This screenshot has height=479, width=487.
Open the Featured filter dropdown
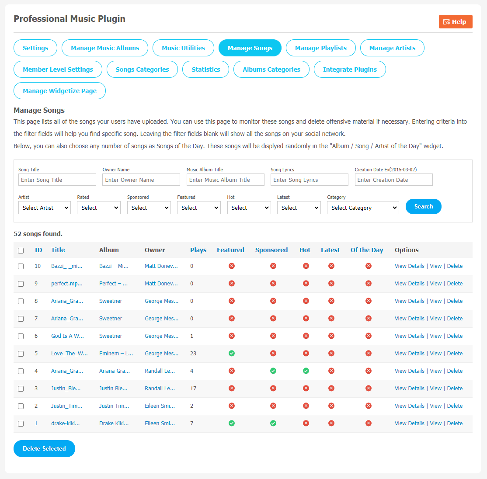199,208
